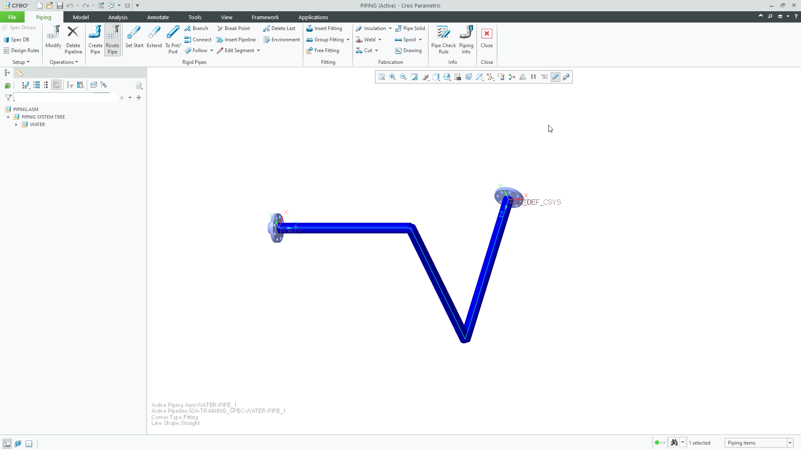Click the Free Fitting button

click(x=322, y=51)
